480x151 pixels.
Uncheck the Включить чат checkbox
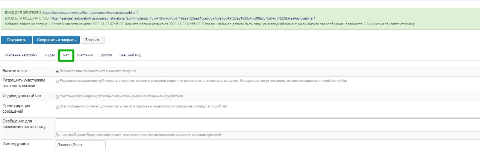pyautogui.click(x=57, y=71)
